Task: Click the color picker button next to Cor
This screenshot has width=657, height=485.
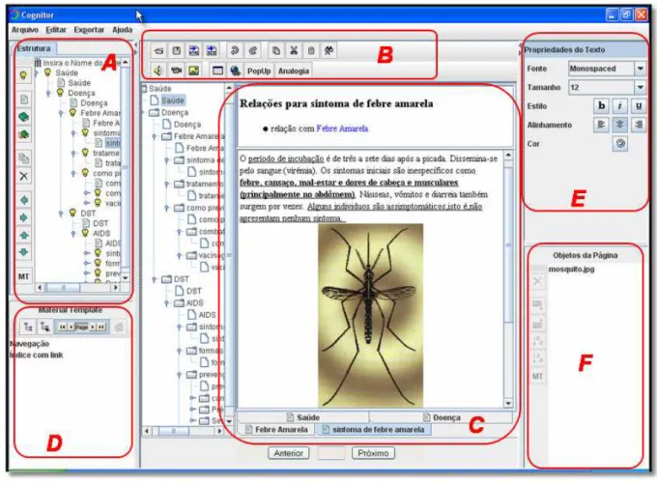Action: point(620,144)
